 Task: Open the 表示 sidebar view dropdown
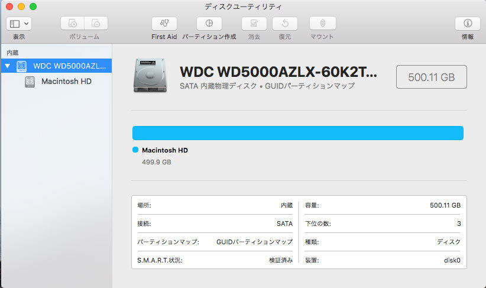pyautogui.click(x=18, y=24)
